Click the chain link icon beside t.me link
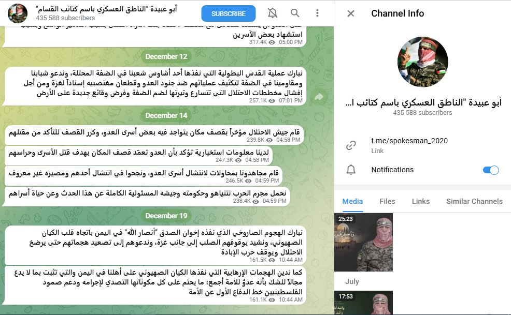 (x=351, y=145)
